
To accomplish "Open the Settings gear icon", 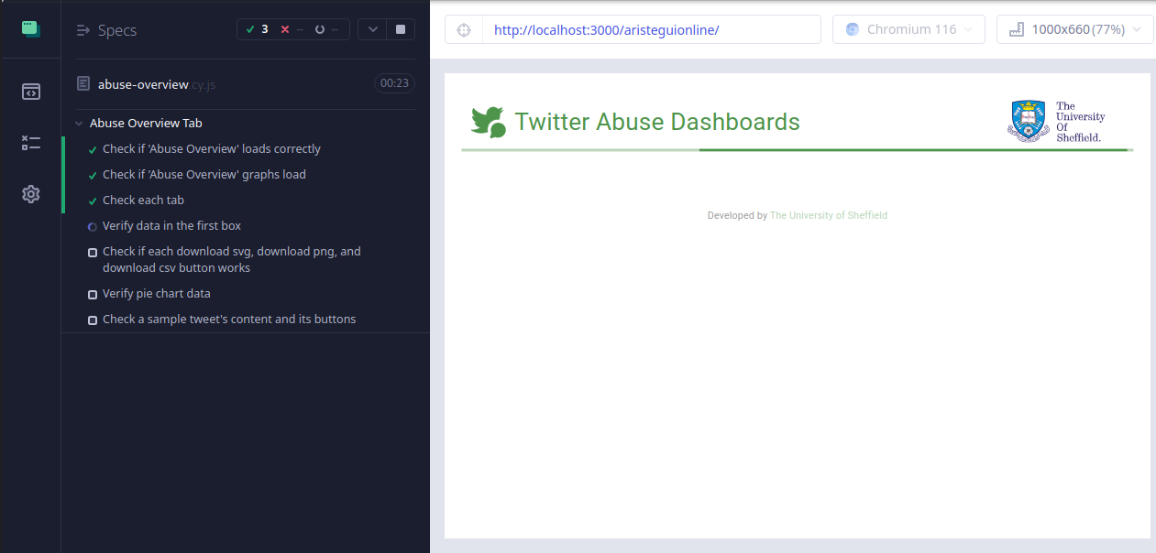I will click(x=31, y=194).
